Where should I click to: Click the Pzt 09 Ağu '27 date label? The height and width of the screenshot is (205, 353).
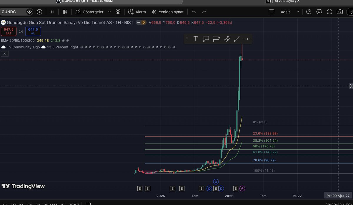pyautogui.click(x=338, y=196)
